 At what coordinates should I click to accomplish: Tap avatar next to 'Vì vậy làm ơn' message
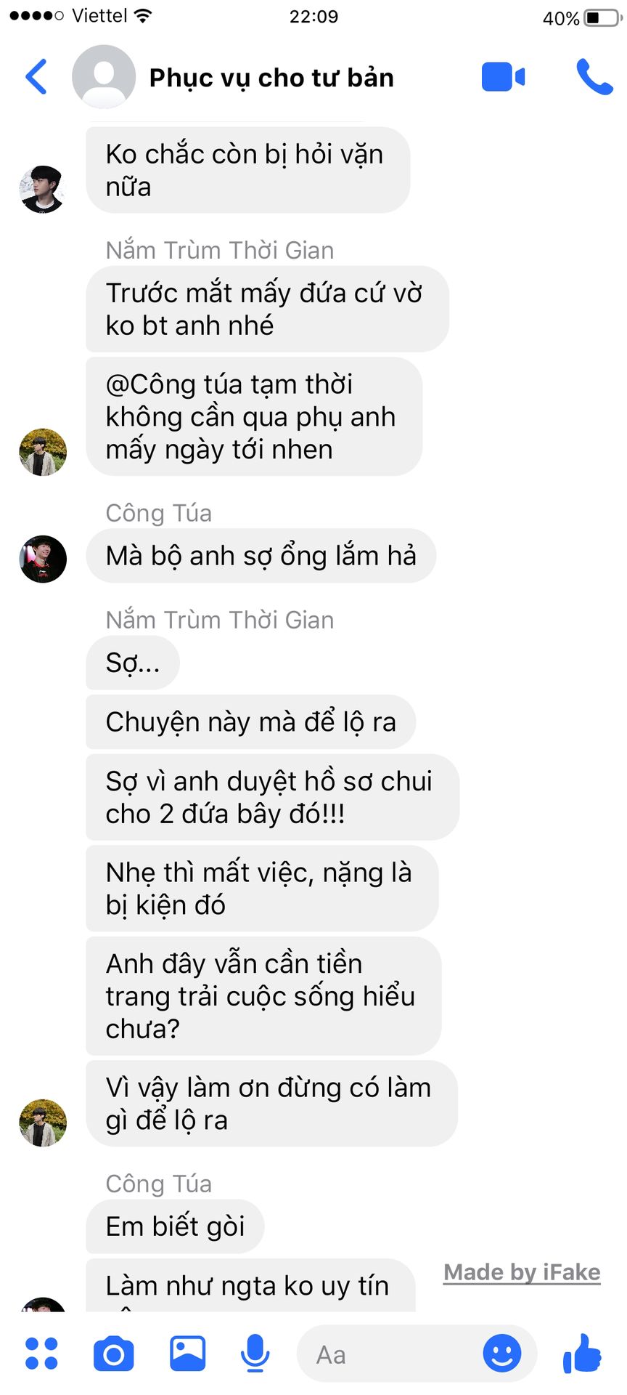[43, 1123]
